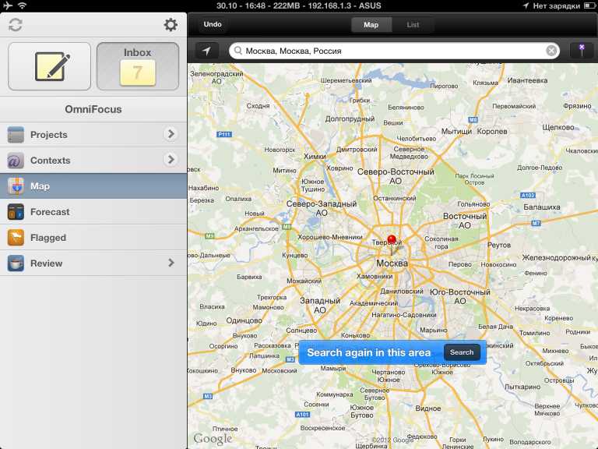Tap the Wi-Fi status icon
This screenshot has width=598, height=449.
tap(23, 5)
